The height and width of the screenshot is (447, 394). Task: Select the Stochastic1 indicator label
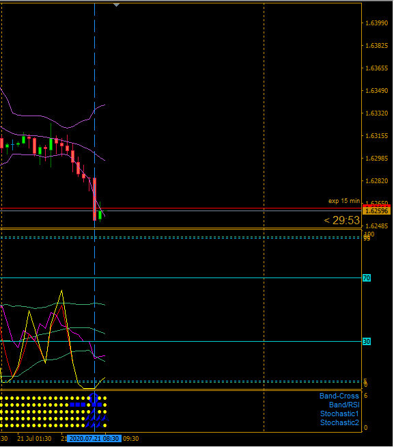pos(339,414)
